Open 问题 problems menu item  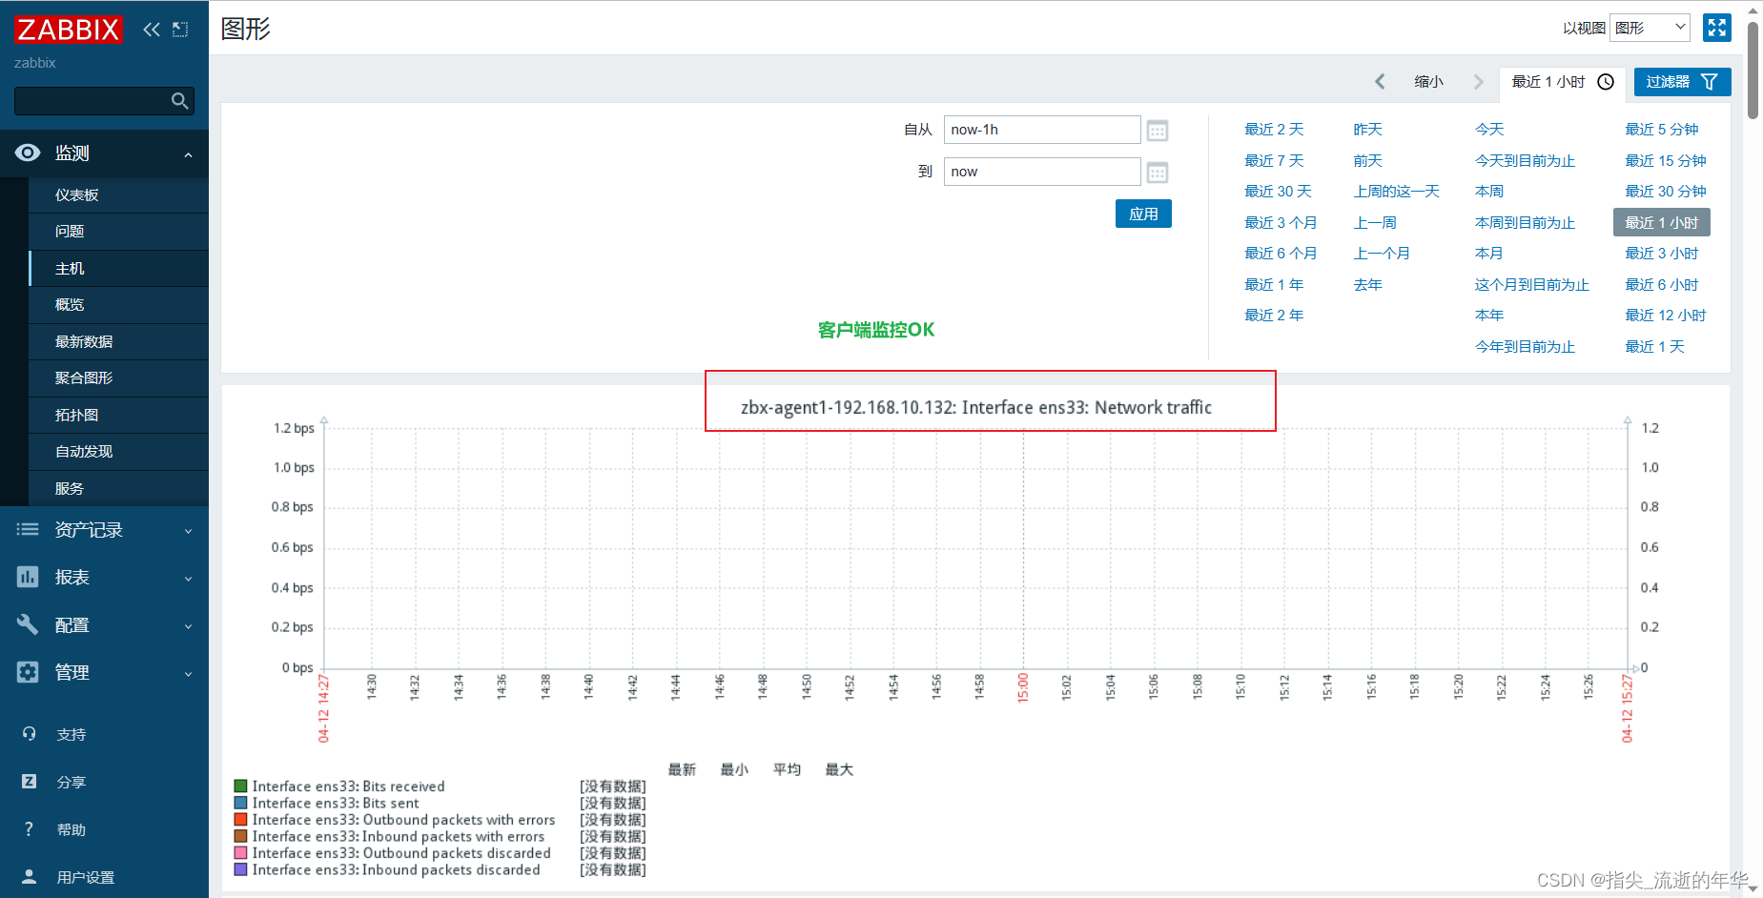pos(119,232)
